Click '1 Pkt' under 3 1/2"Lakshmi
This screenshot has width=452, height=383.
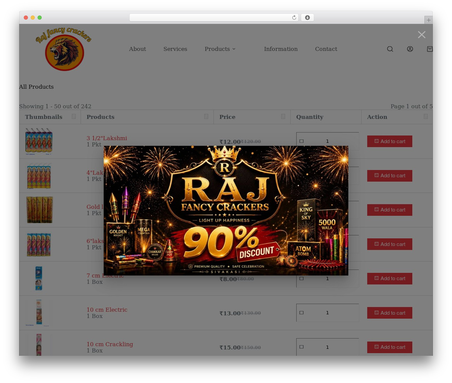94,145
